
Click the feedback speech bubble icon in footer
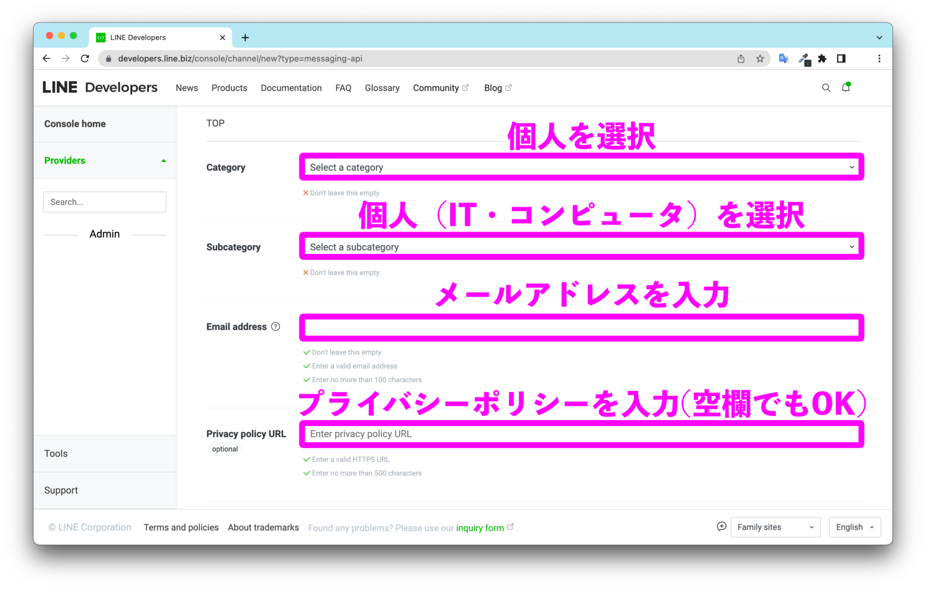point(721,527)
